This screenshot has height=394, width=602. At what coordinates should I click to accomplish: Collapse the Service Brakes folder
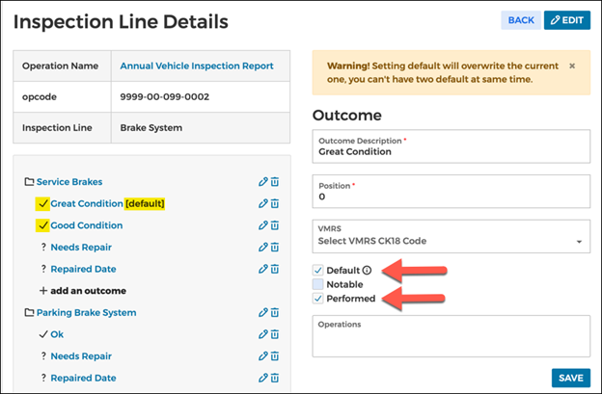click(x=29, y=182)
